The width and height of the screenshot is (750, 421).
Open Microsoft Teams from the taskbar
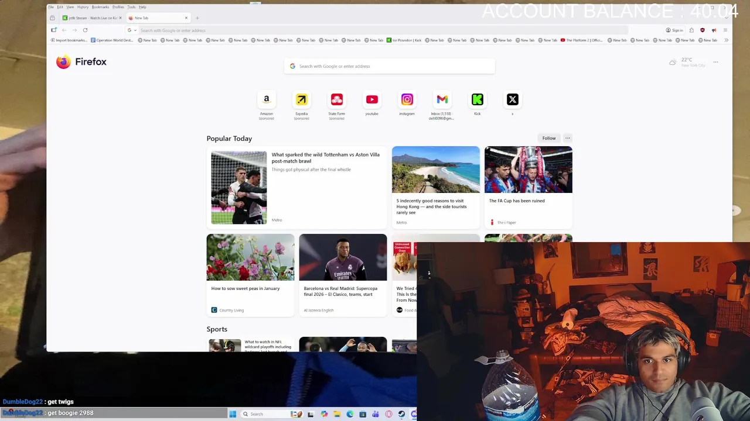click(x=376, y=414)
